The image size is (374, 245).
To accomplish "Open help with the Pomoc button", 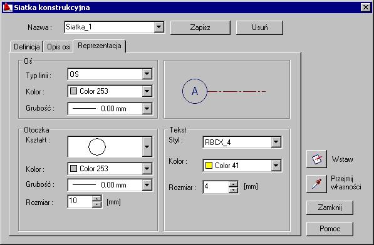I will [330, 229].
